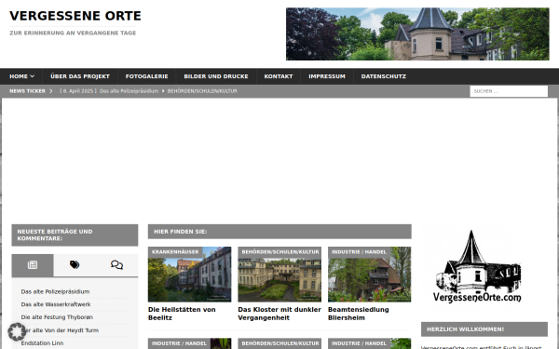Viewport: 559px width, 349px height.
Task: Switch to the comments tab icon
Action: coord(116,264)
